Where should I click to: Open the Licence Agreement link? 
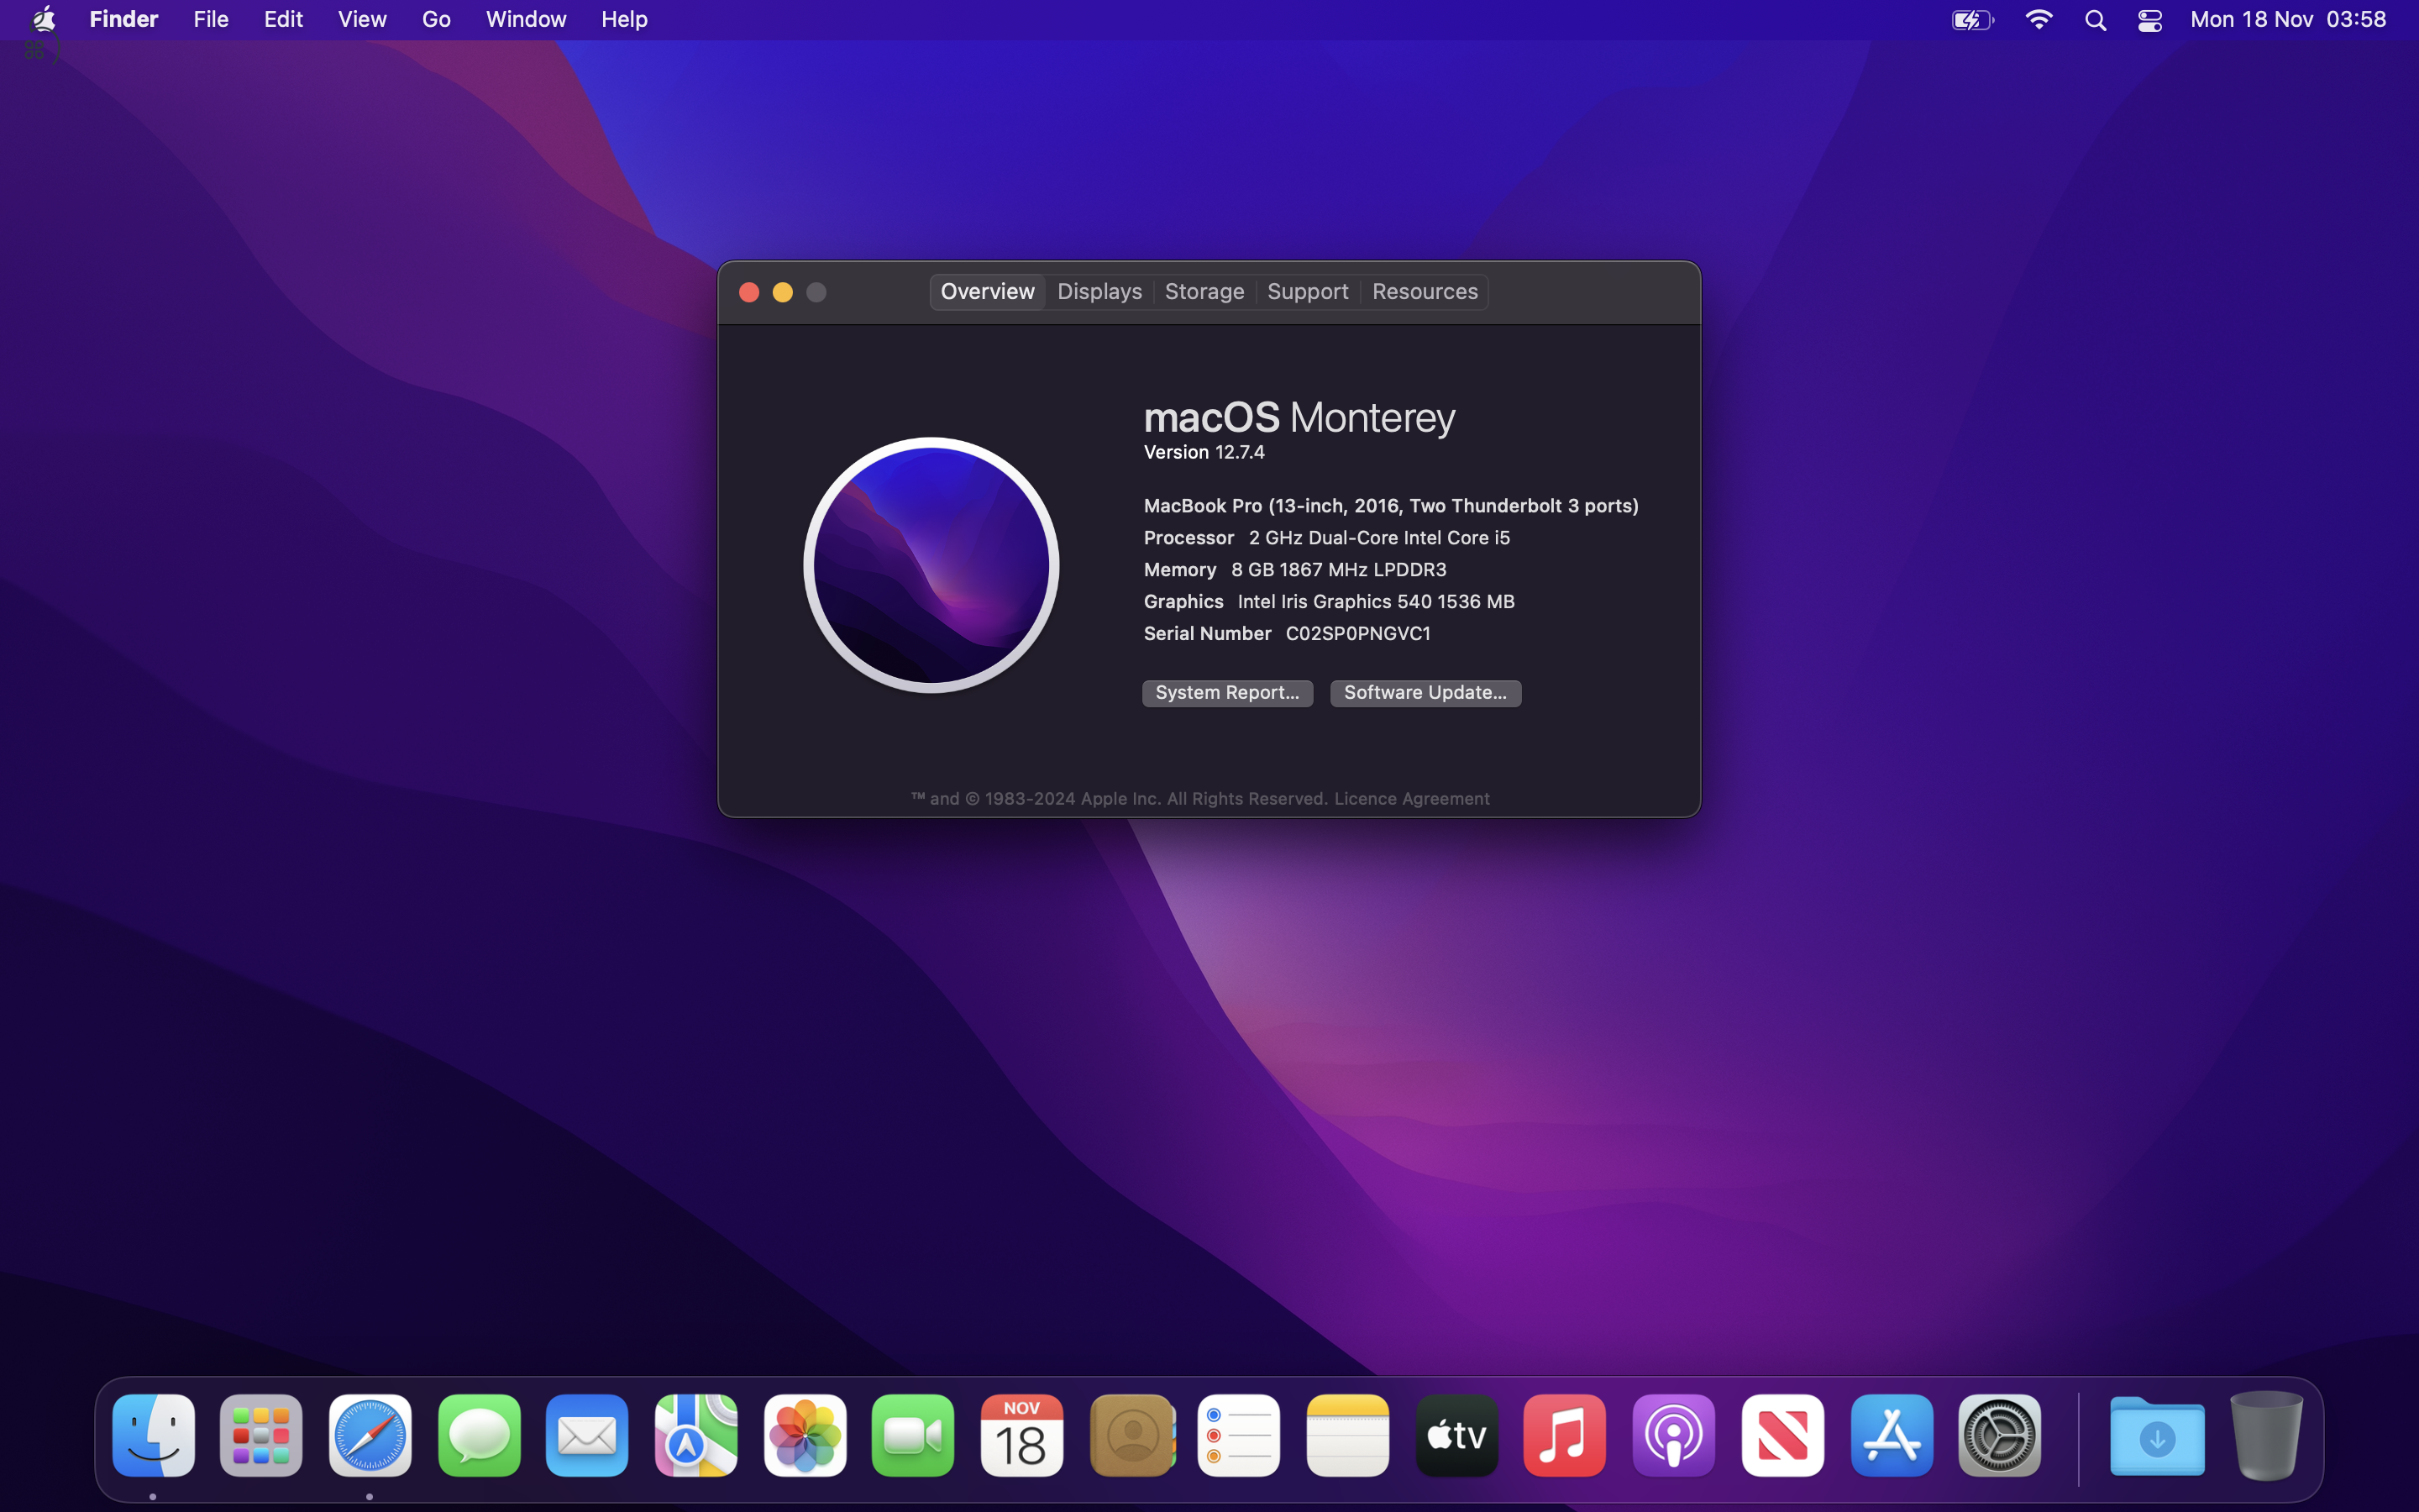(x=1411, y=799)
